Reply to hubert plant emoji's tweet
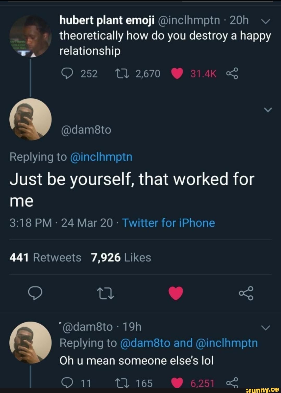Image resolution: width=281 pixels, height=393 pixels. click(x=67, y=74)
